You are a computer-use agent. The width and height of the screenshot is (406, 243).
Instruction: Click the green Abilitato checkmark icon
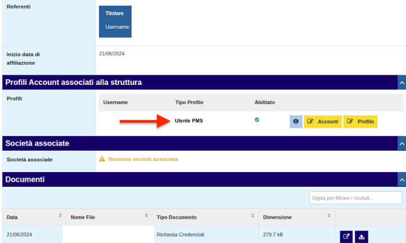coord(257,120)
